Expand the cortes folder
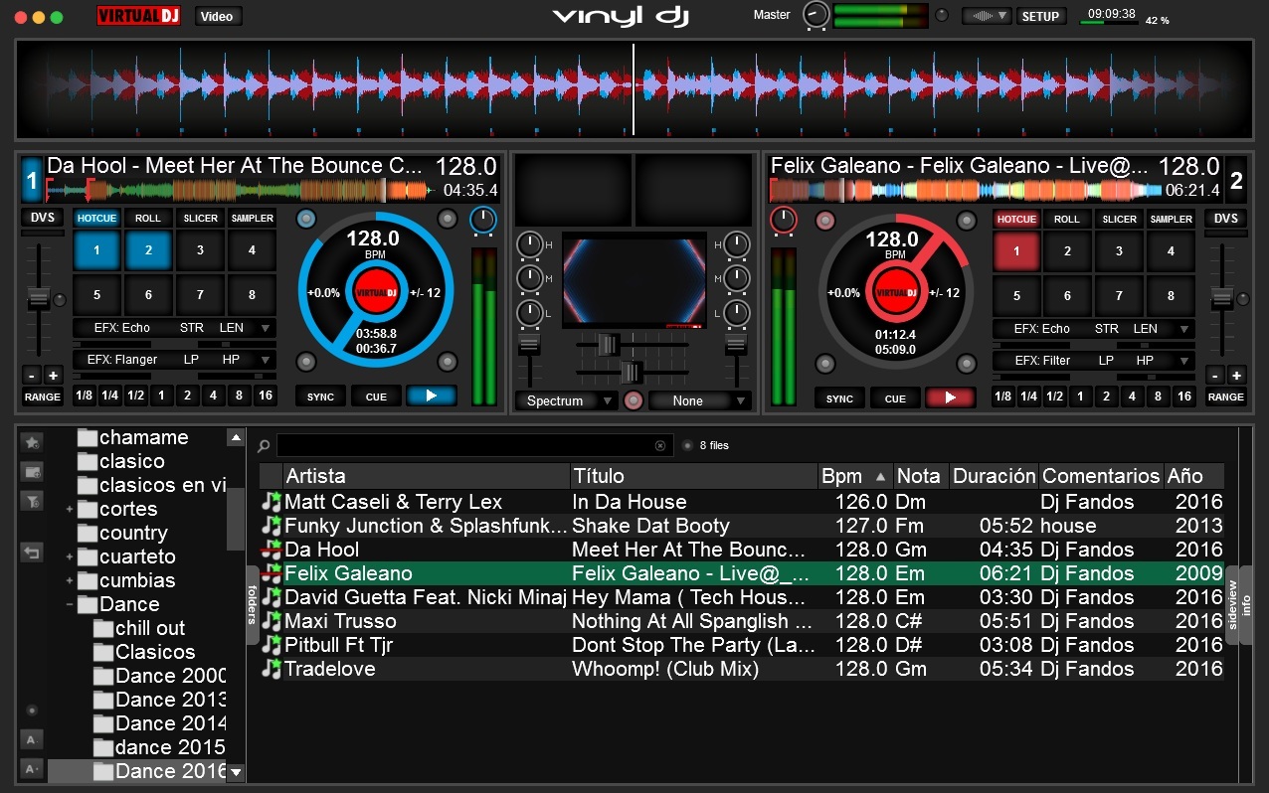Image resolution: width=1269 pixels, height=793 pixels. tap(70, 509)
